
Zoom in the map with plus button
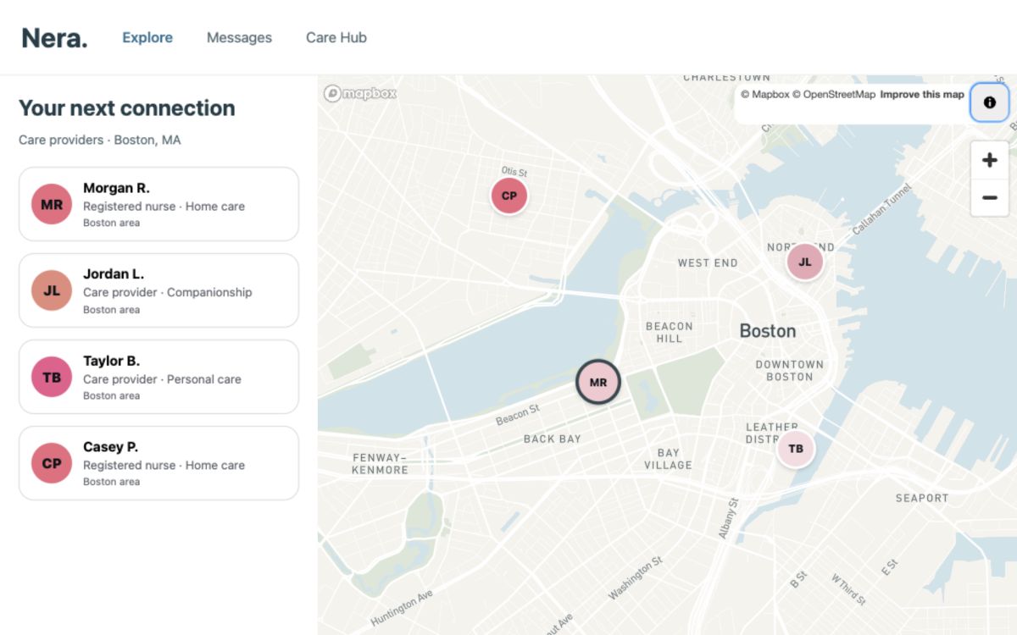click(x=989, y=160)
